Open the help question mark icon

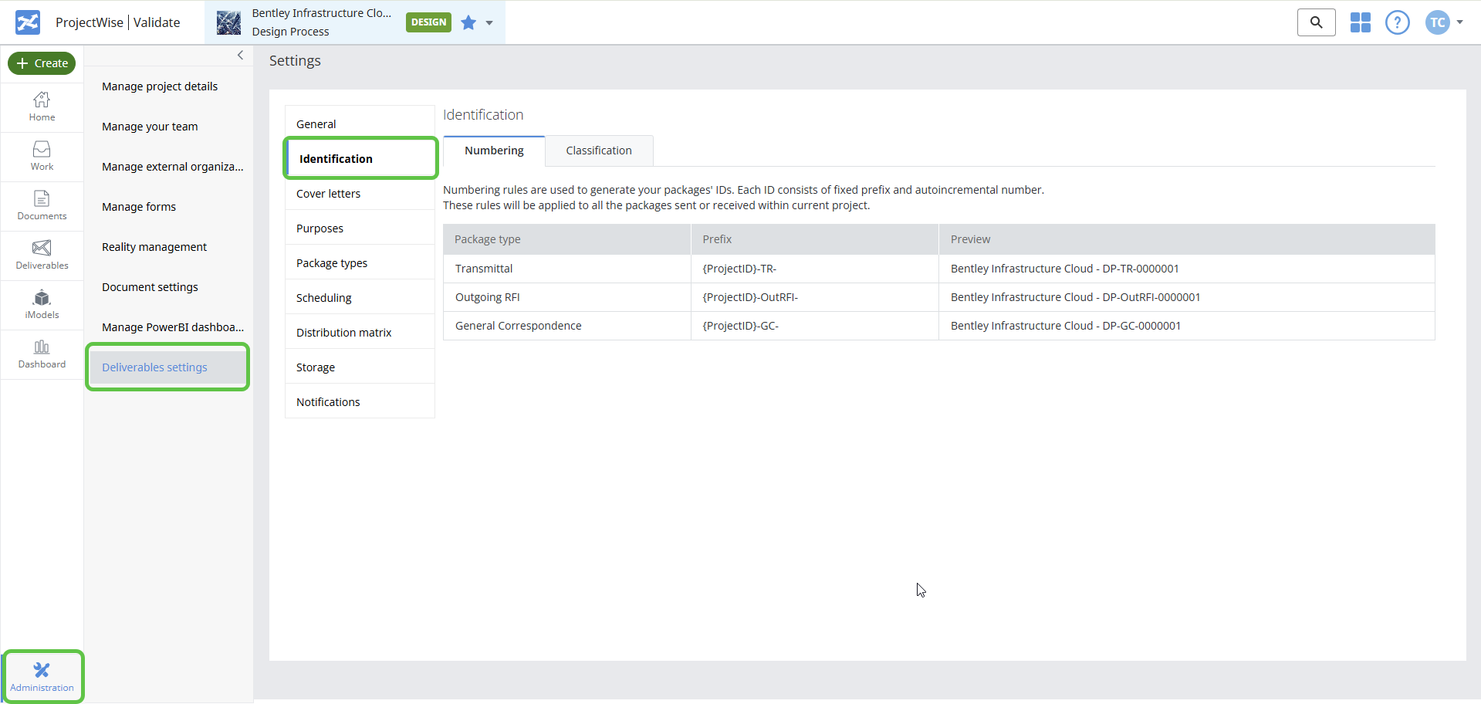[1397, 22]
